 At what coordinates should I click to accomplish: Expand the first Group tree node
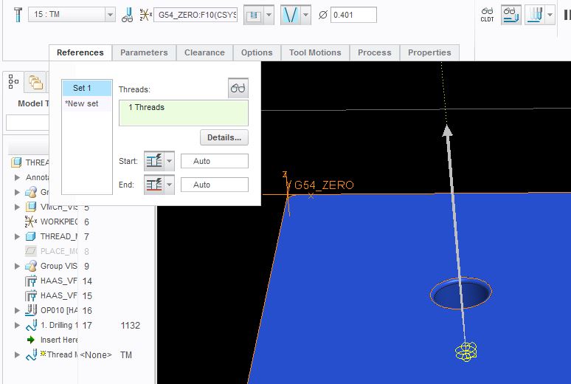(17, 192)
